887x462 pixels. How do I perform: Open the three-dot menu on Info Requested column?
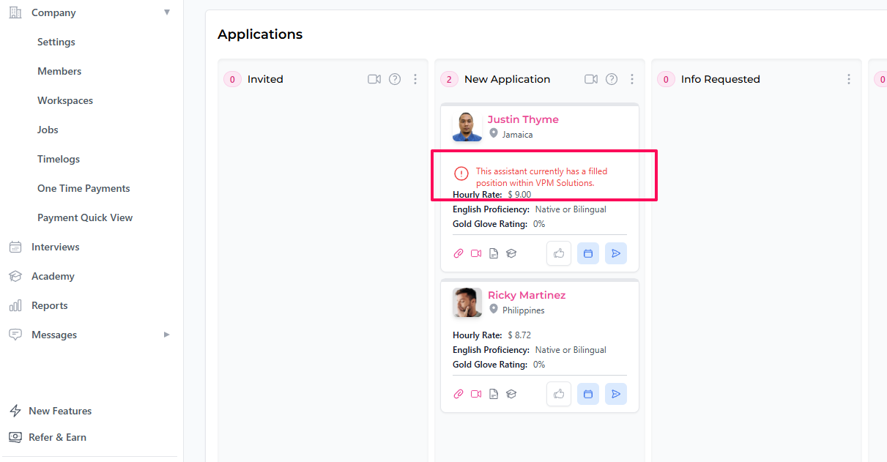(x=848, y=78)
